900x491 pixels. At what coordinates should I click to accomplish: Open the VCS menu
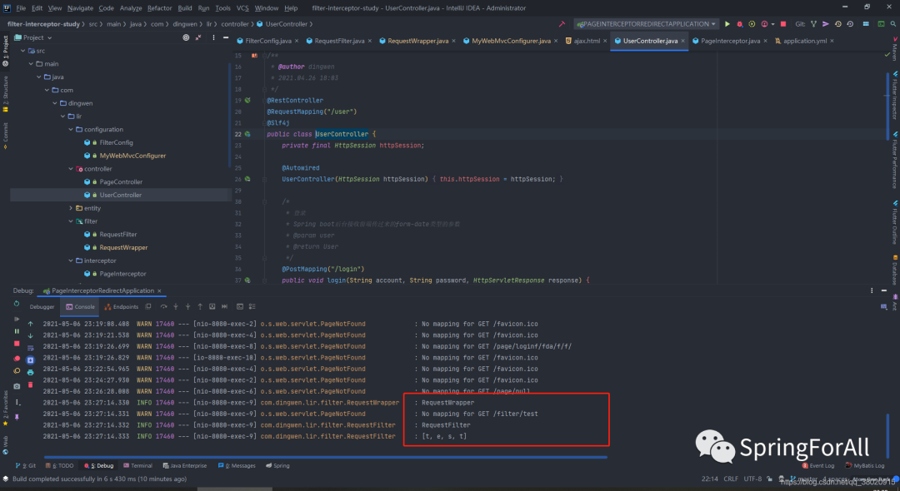tap(242, 8)
